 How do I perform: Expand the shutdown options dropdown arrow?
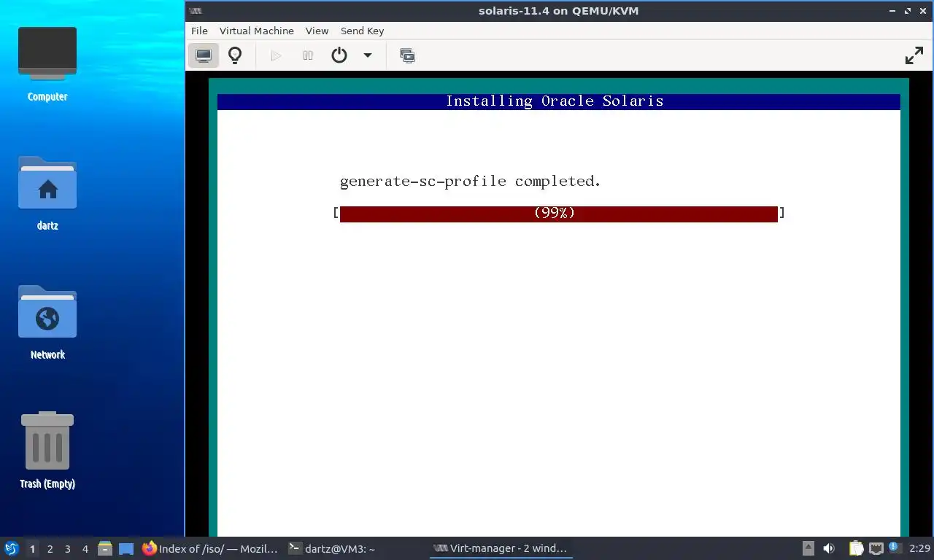368,55
